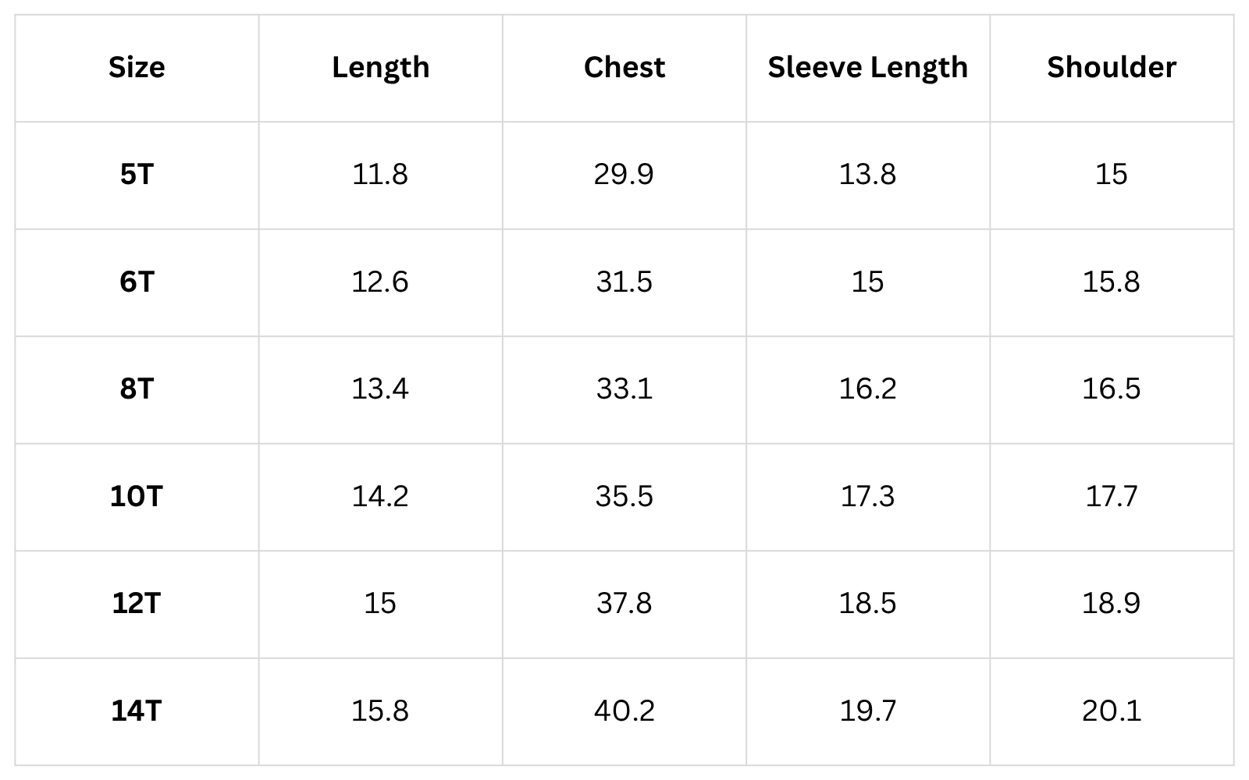The image size is (1249, 780).
Task: Select the 10T length value 14.2
Action: click(380, 496)
